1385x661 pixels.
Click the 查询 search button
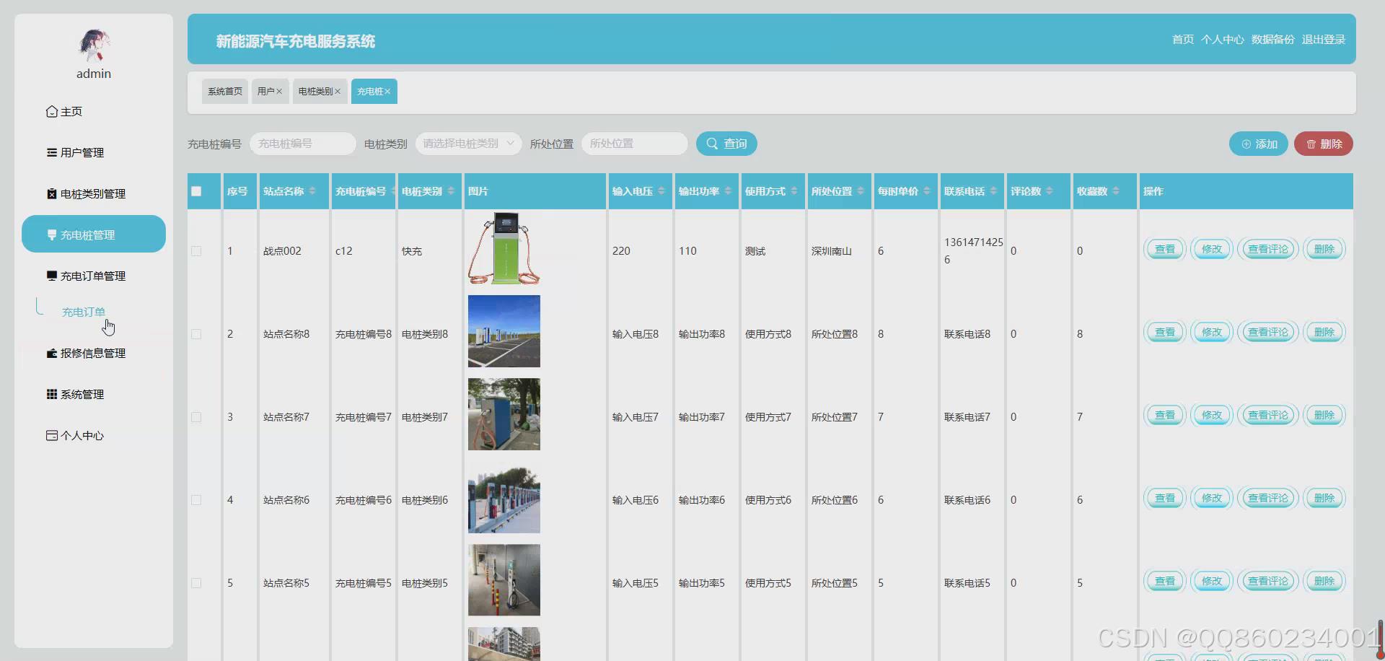(726, 144)
